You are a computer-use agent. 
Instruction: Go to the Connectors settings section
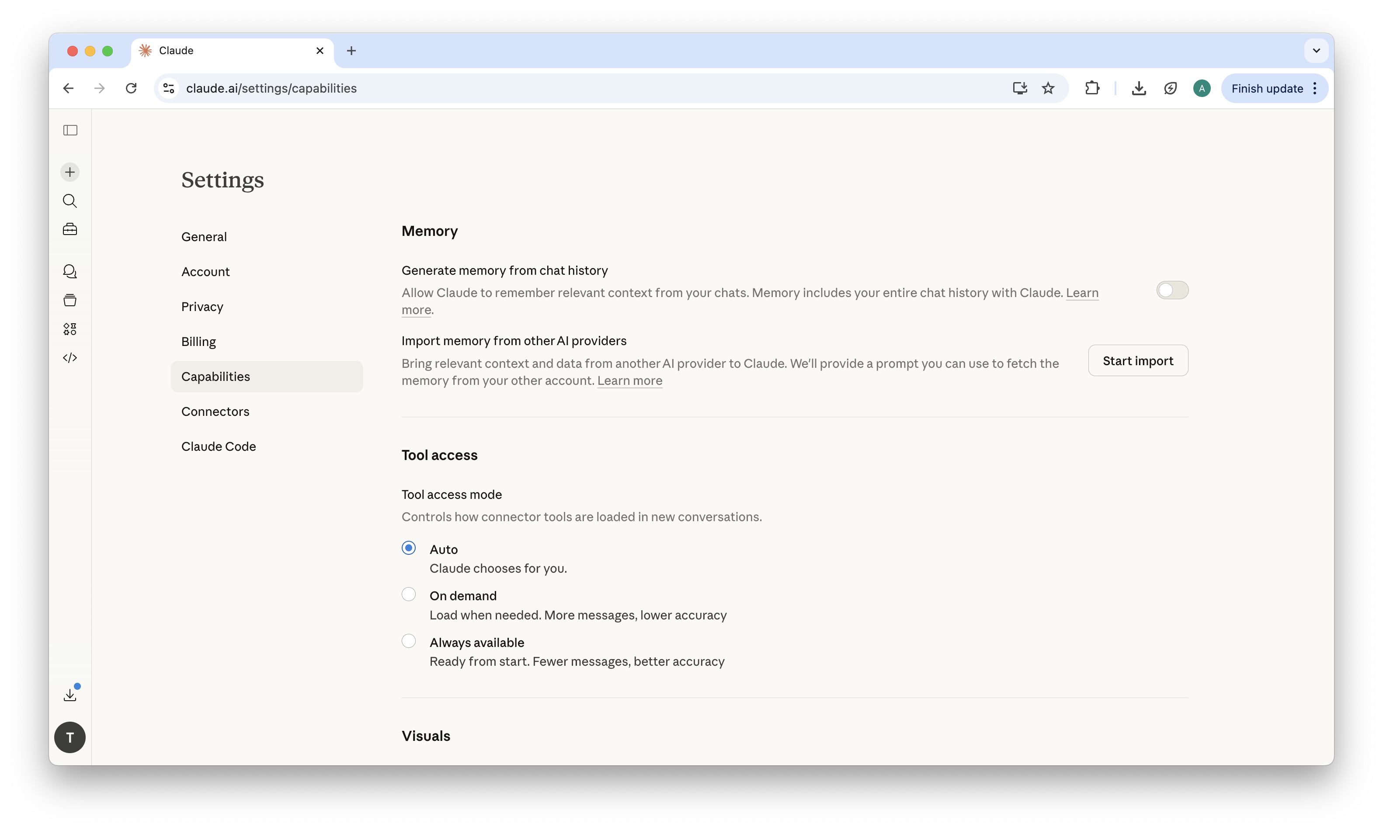(x=215, y=412)
